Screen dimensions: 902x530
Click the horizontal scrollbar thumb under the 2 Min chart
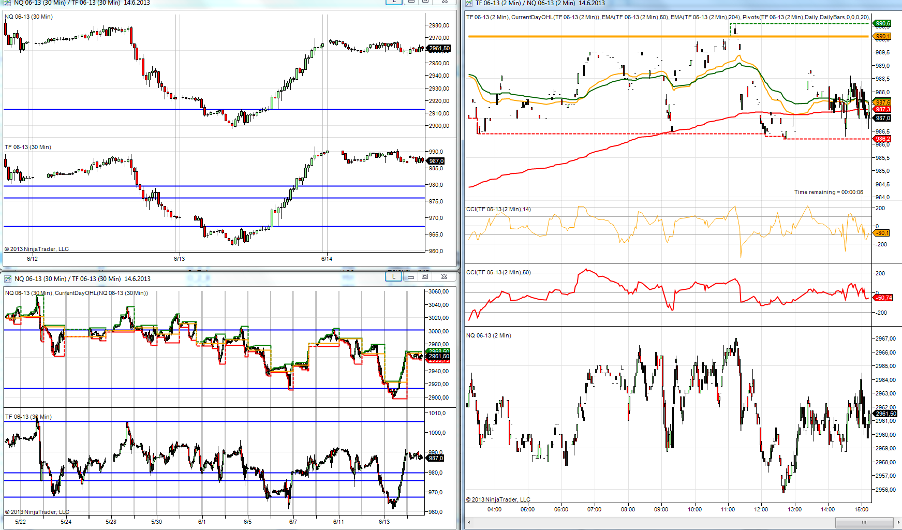coord(863,522)
